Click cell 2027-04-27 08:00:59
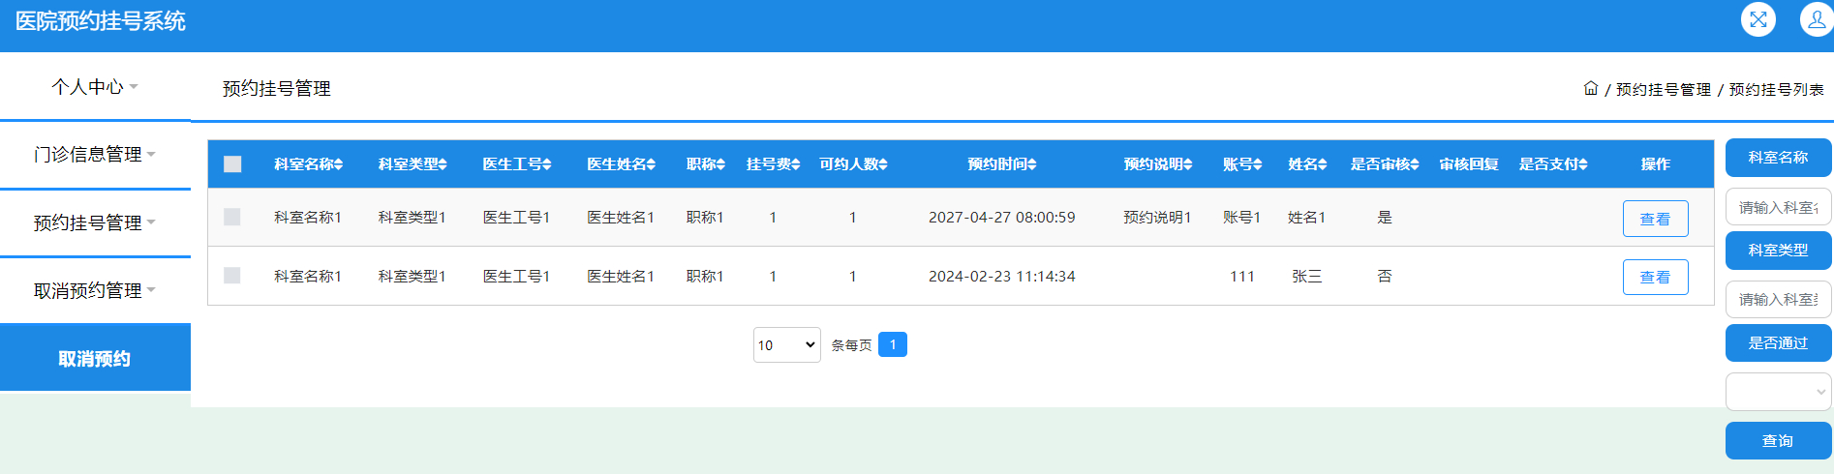This screenshot has height=474, width=1834. point(1001,218)
